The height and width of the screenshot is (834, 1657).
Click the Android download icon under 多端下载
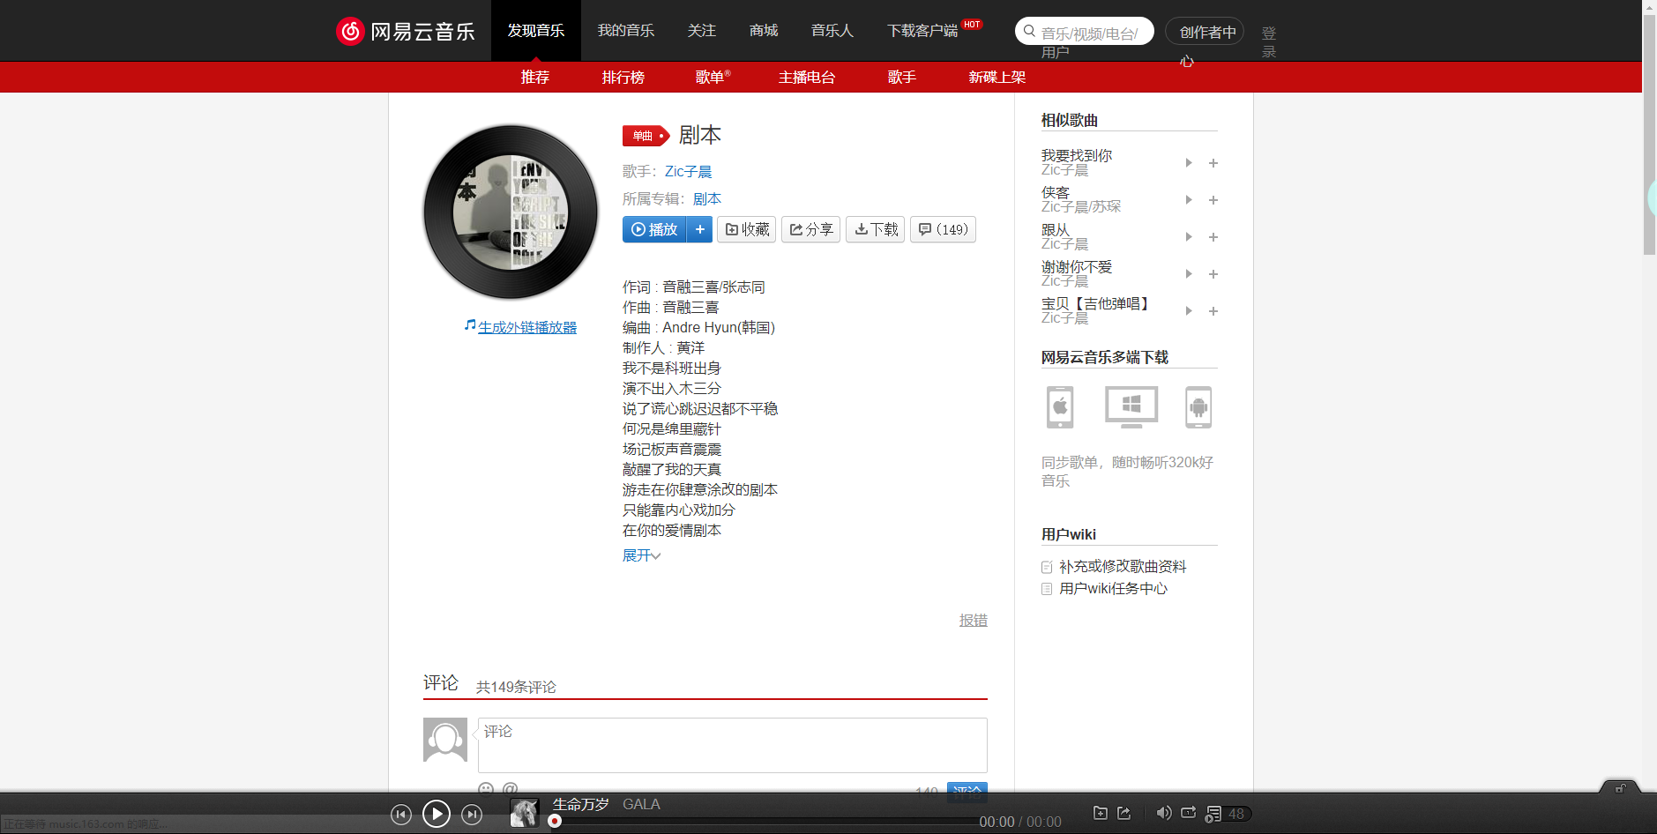tap(1198, 406)
